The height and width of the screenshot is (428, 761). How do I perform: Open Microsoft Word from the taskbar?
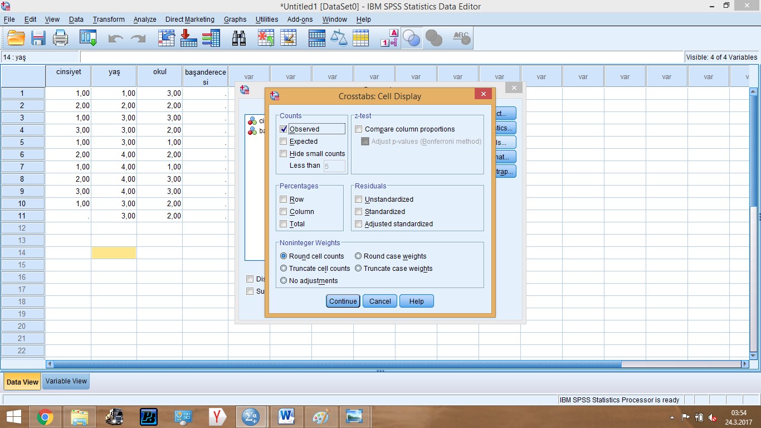click(x=286, y=416)
